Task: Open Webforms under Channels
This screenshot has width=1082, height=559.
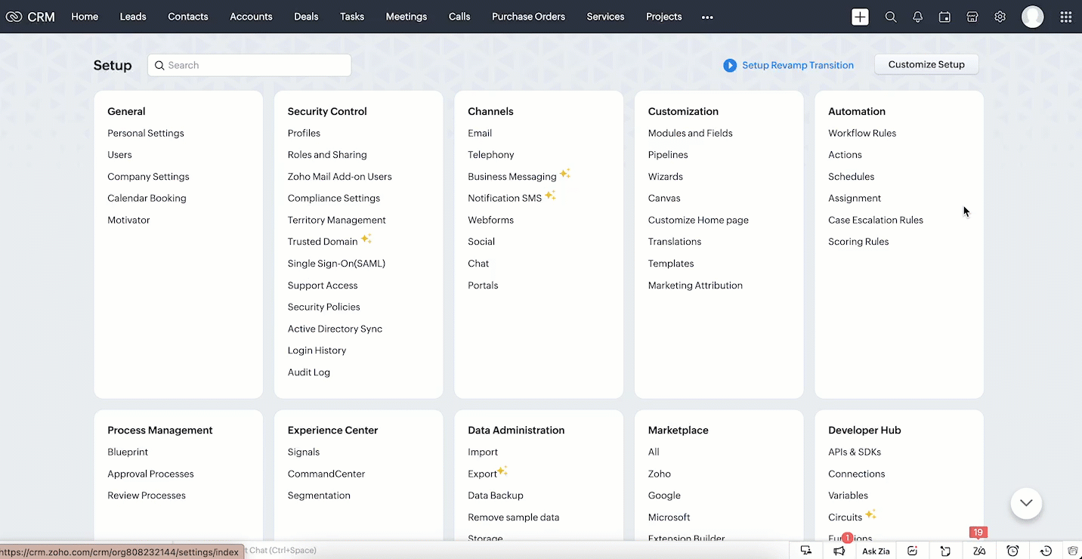Action: click(490, 220)
